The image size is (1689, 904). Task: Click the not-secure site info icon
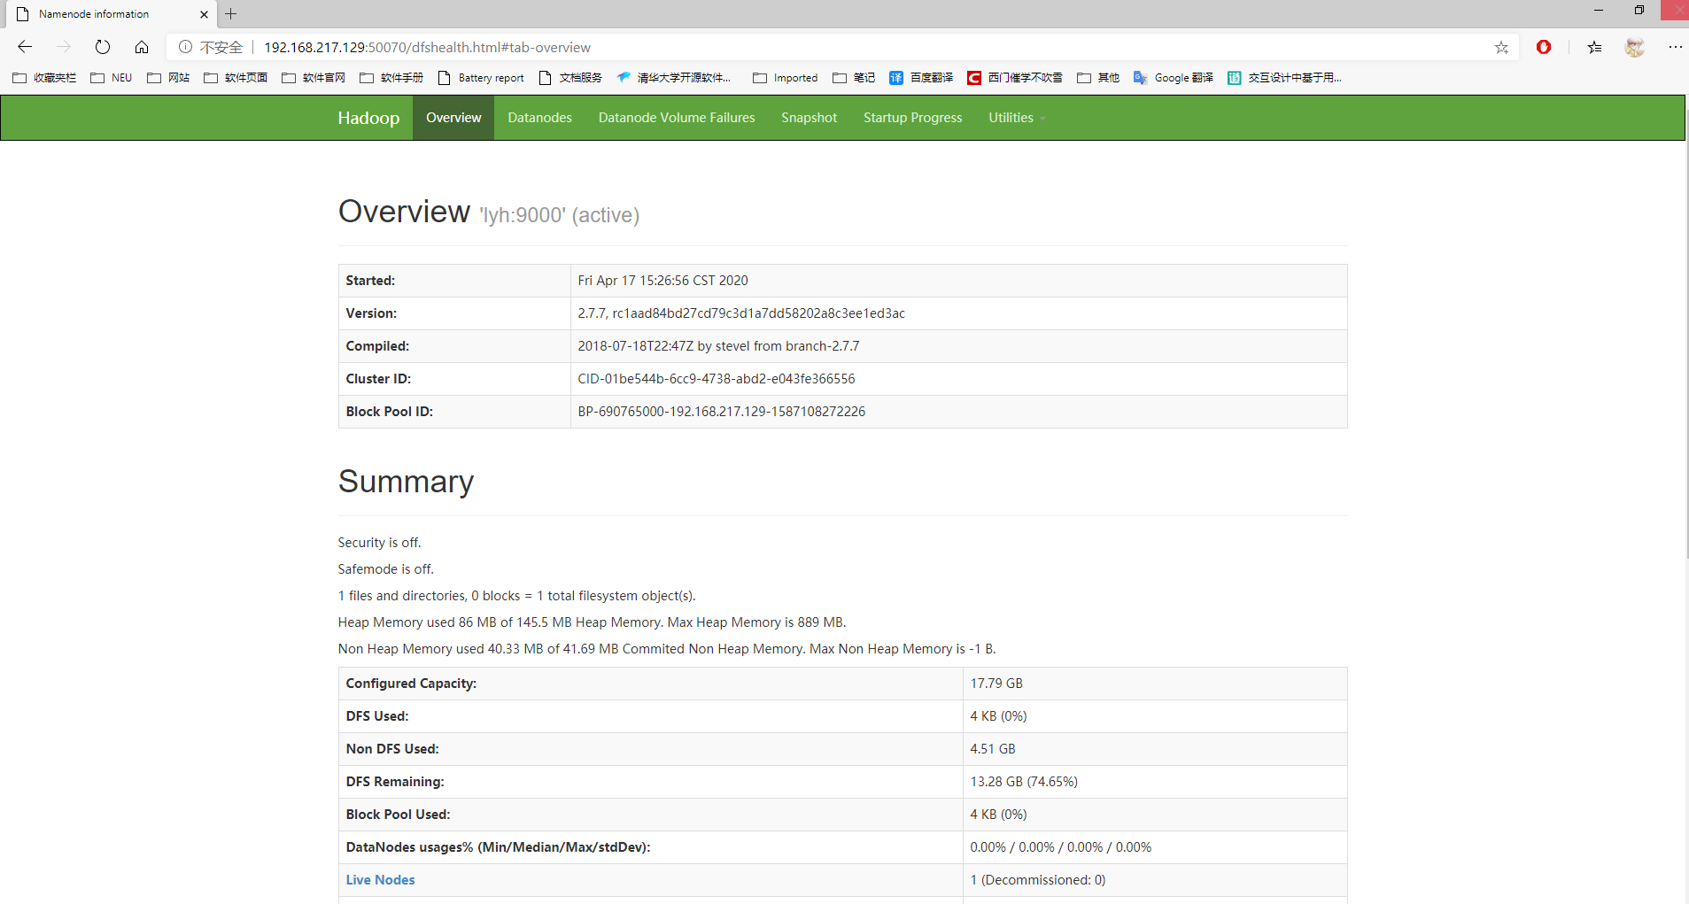pos(185,47)
